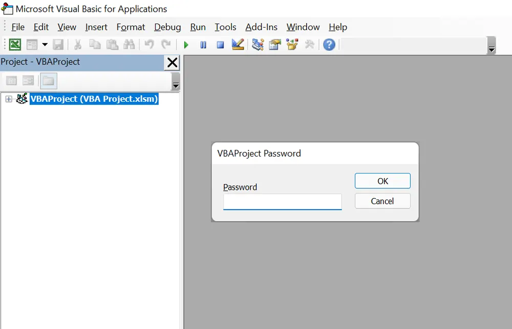Screen dimensions: 512x329
Task: Activate the View Object toggle button
Action: tap(28, 80)
